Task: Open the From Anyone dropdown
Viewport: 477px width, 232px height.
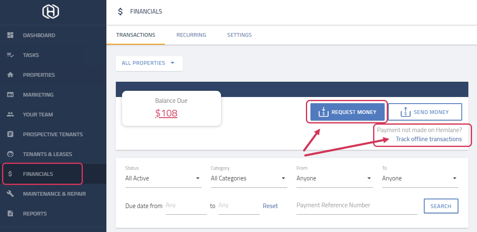Action: (335, 178)
